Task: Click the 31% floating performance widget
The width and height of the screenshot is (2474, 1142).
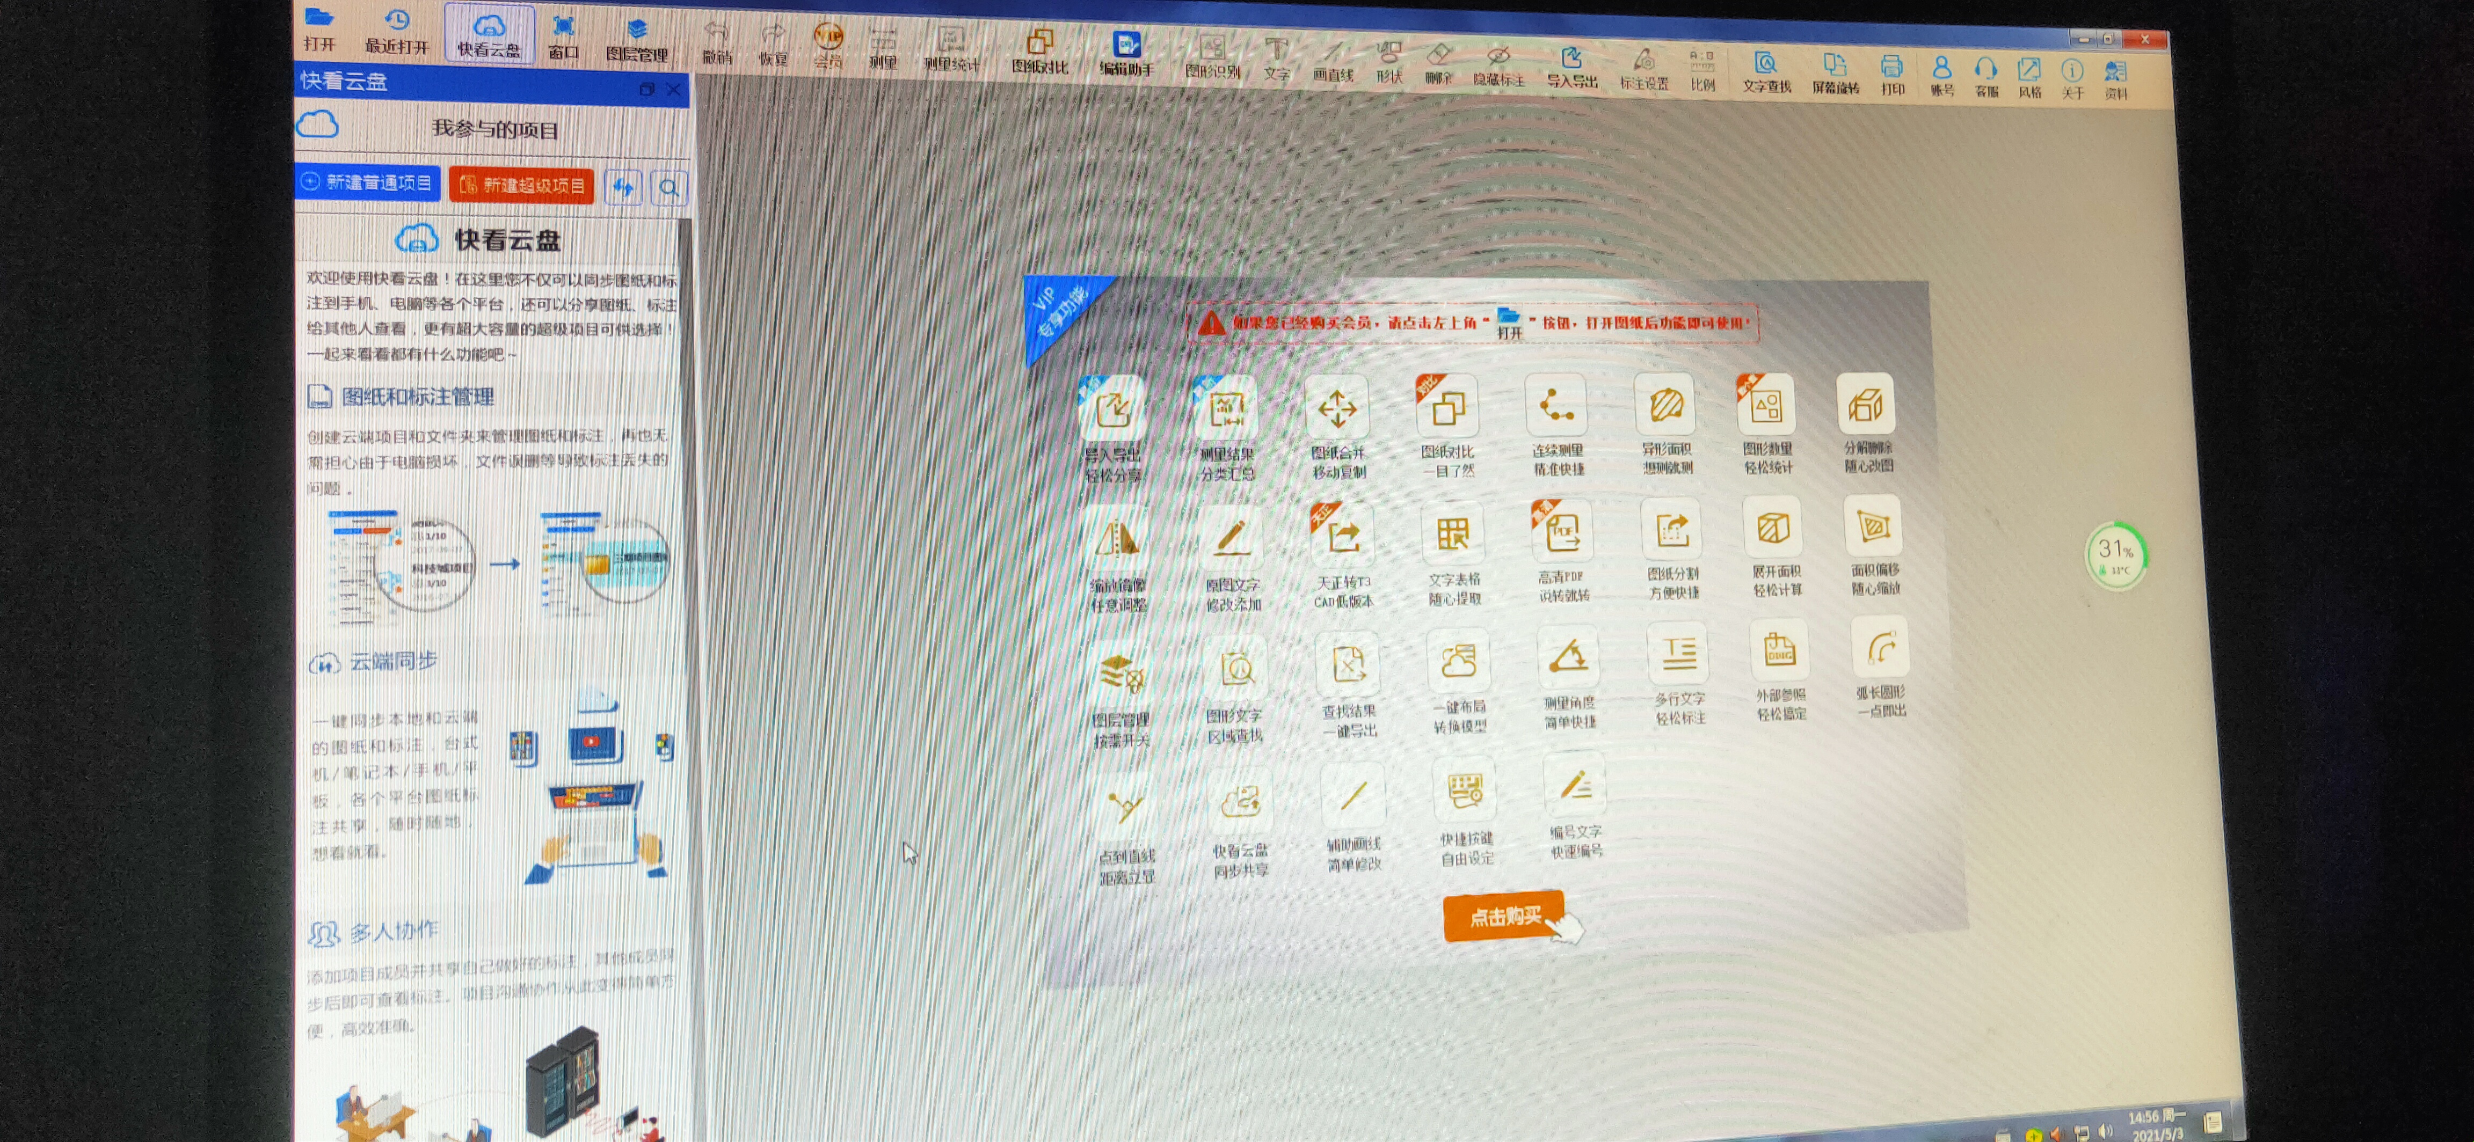Action: pos(2116,557)
